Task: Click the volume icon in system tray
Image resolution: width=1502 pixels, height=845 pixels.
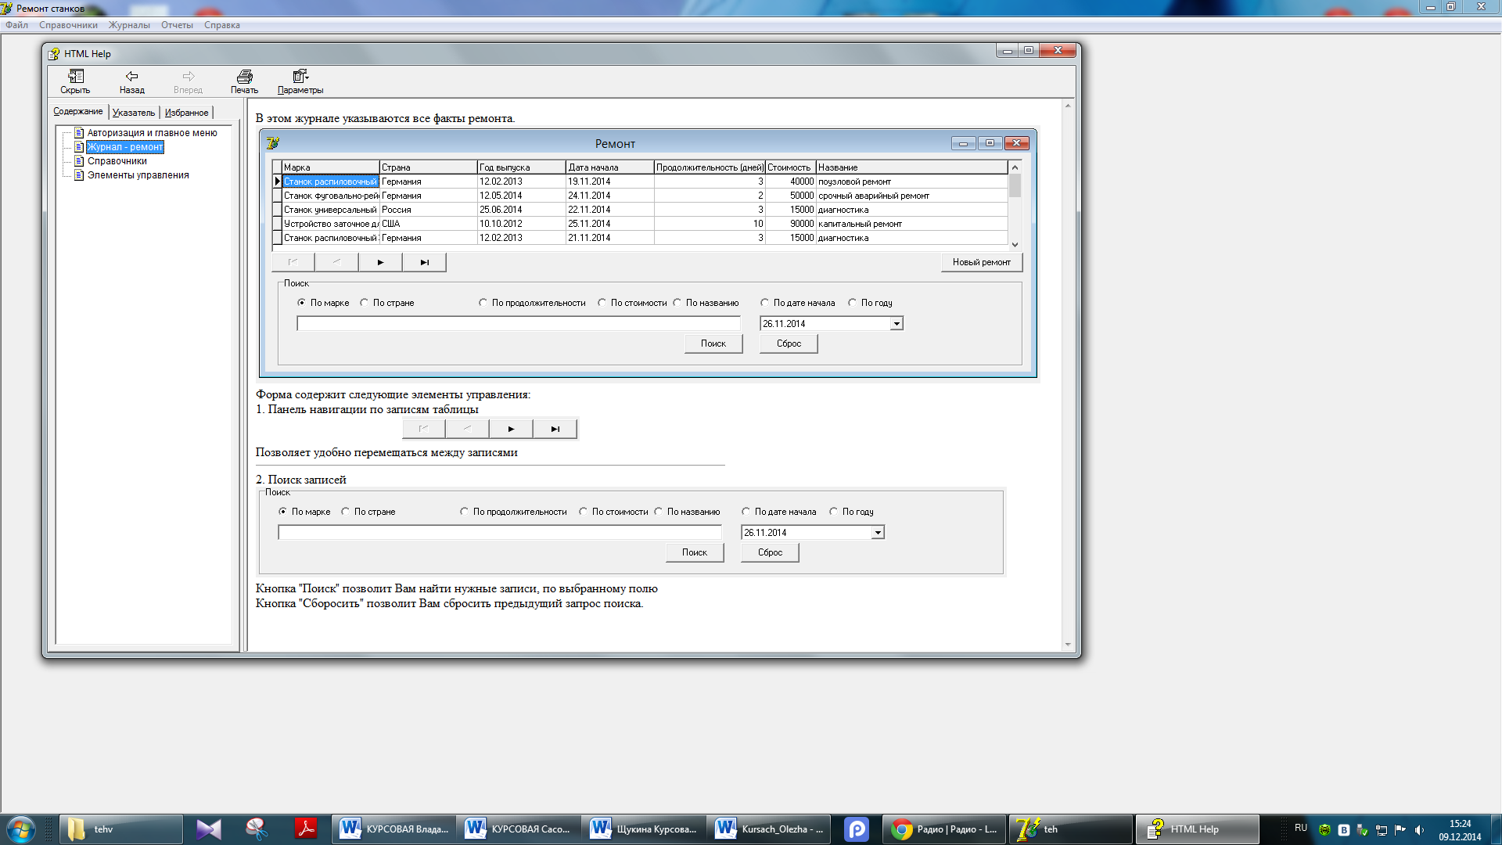Action: coord(1419,829)
